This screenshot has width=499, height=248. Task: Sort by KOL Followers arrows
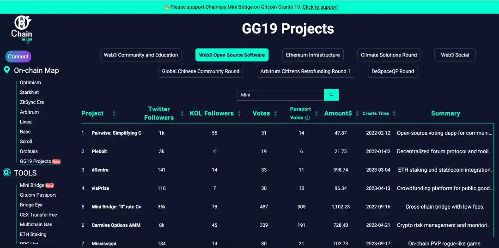click(x=240, y=113)
